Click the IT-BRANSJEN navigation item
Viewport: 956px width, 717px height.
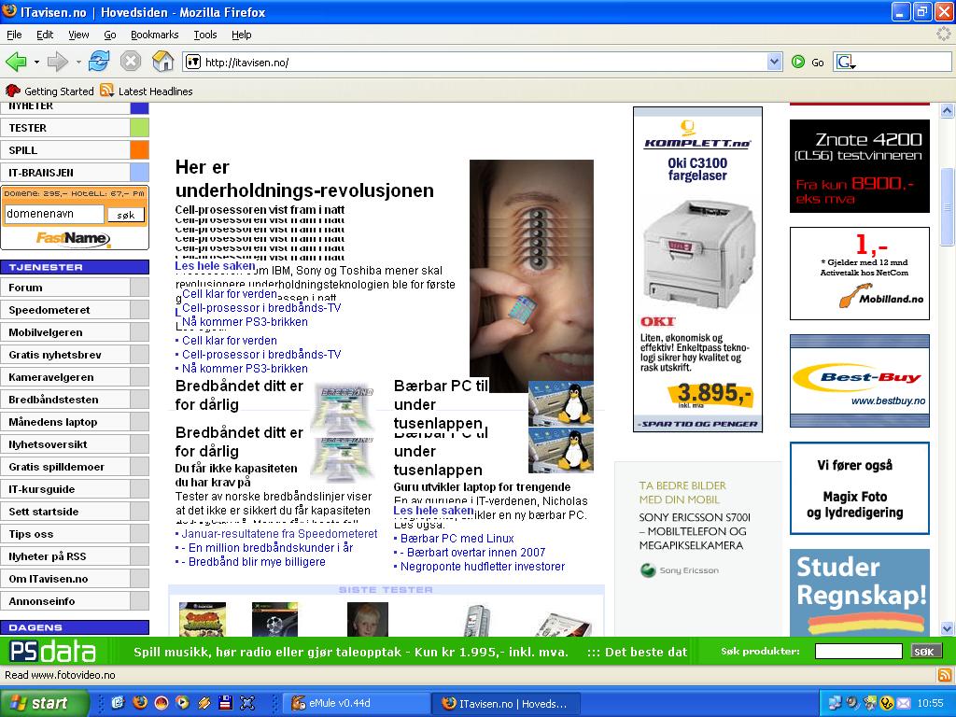[x=75, y=173]
